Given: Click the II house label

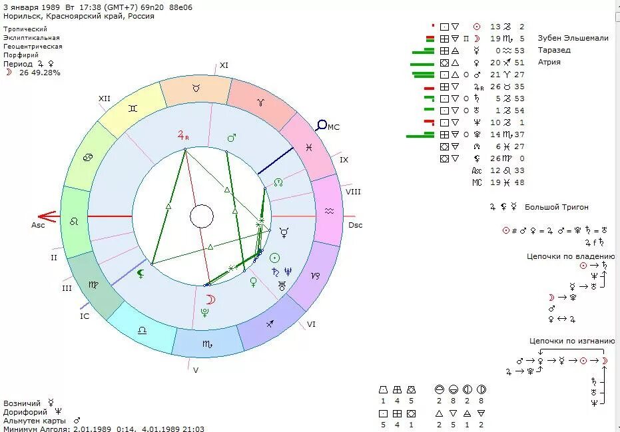Looking at the screenshot, I should tap(54, 258).
